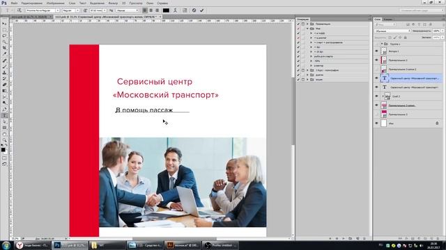
Task: Select the Dodge tool
Action: 4,103
